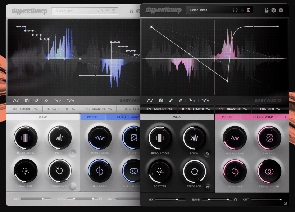Toggle the feedback loop icon in the dark window

point(208,187)
